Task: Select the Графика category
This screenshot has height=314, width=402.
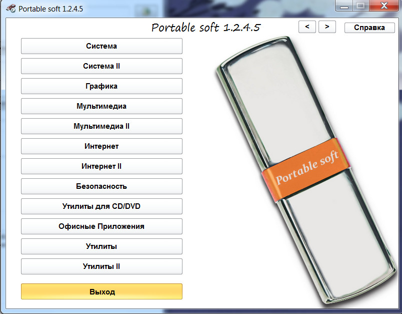Action: click(x=101, y=86)
